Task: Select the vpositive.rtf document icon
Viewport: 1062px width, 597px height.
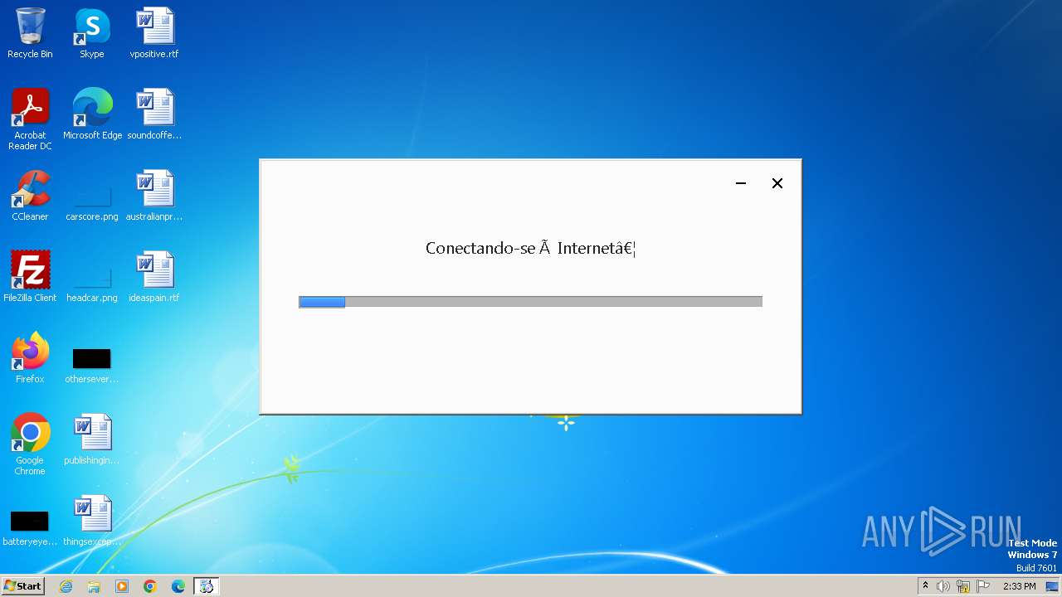Action: point(154,33)
